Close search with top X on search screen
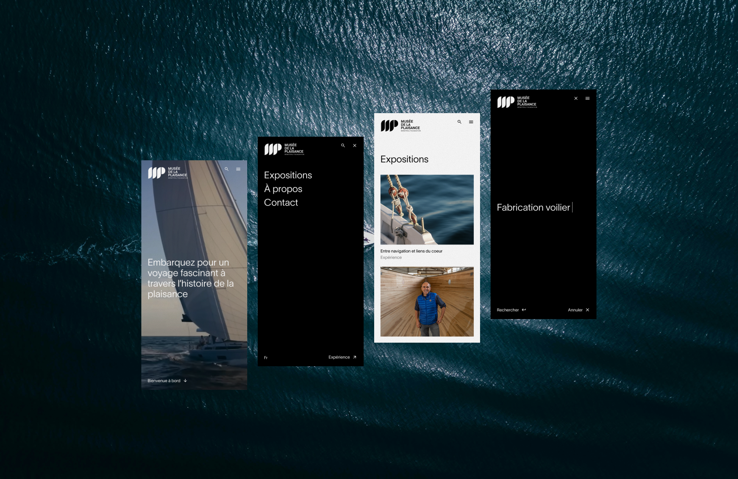 (x=576, y=98)
